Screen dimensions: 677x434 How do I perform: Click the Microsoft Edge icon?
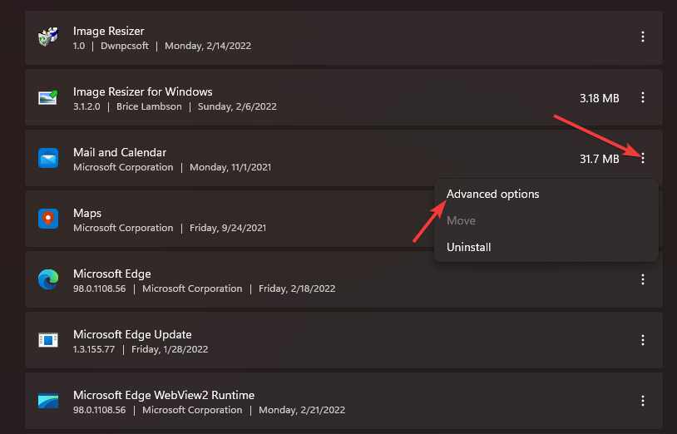47,279
